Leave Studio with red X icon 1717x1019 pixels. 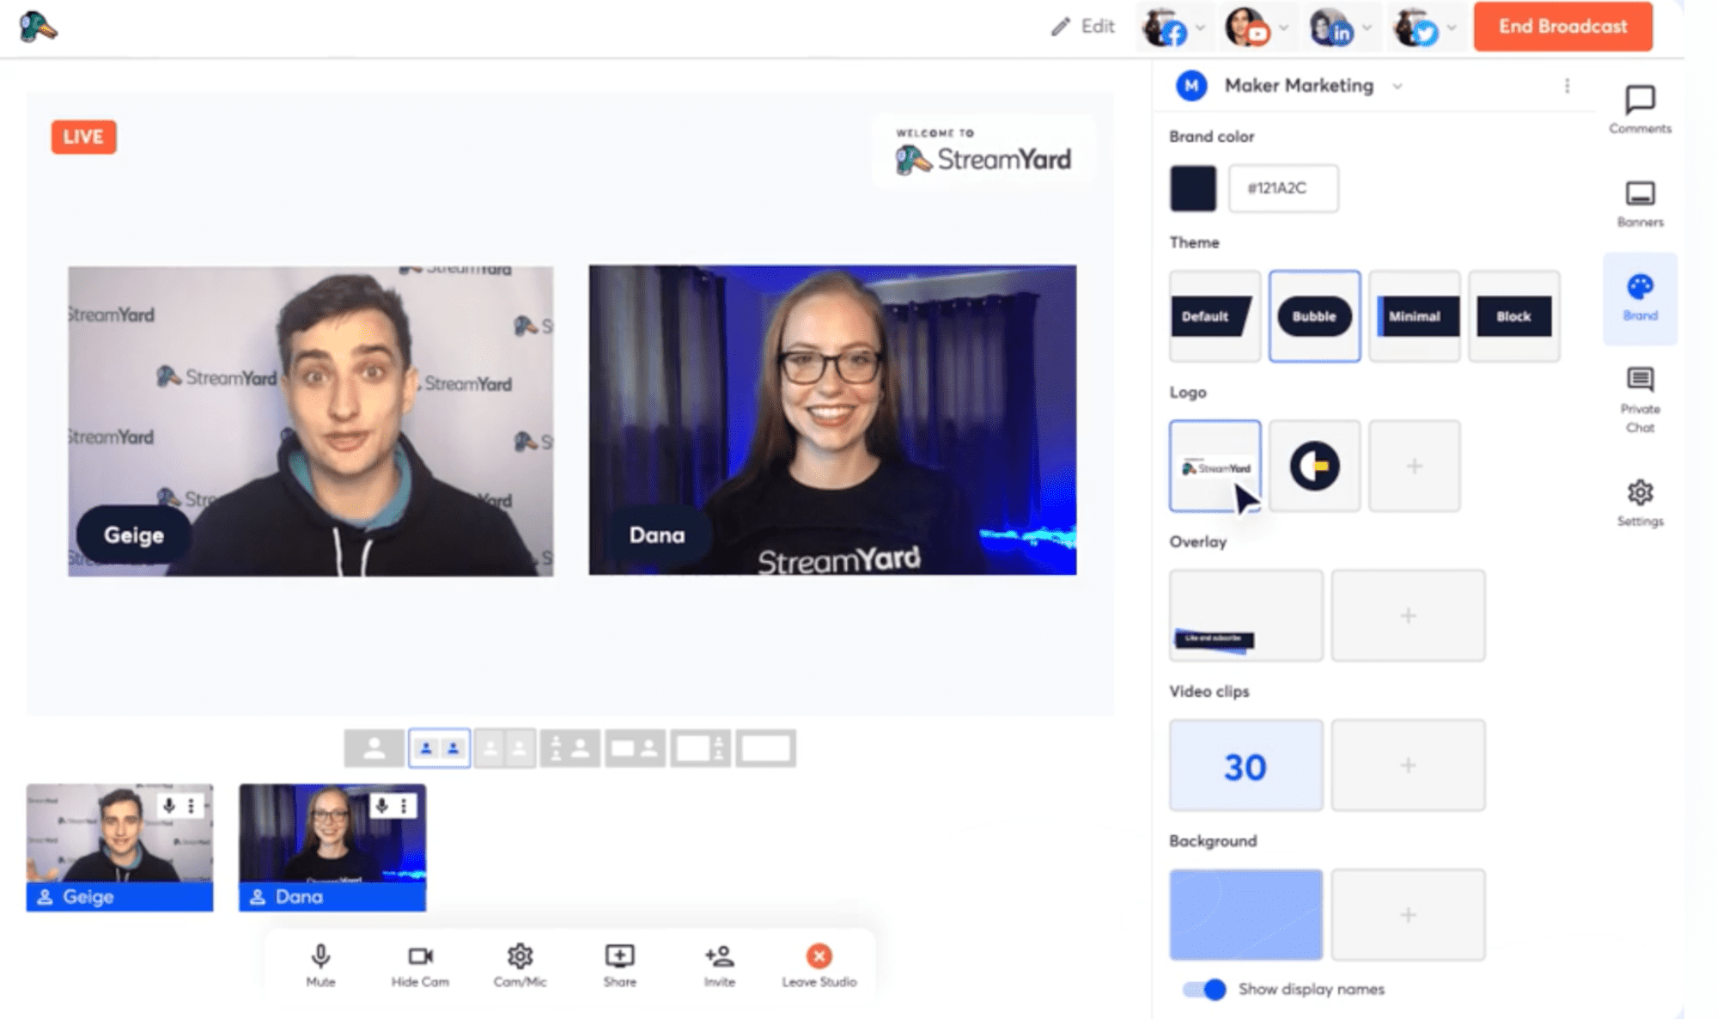click(x=819, y=966)
